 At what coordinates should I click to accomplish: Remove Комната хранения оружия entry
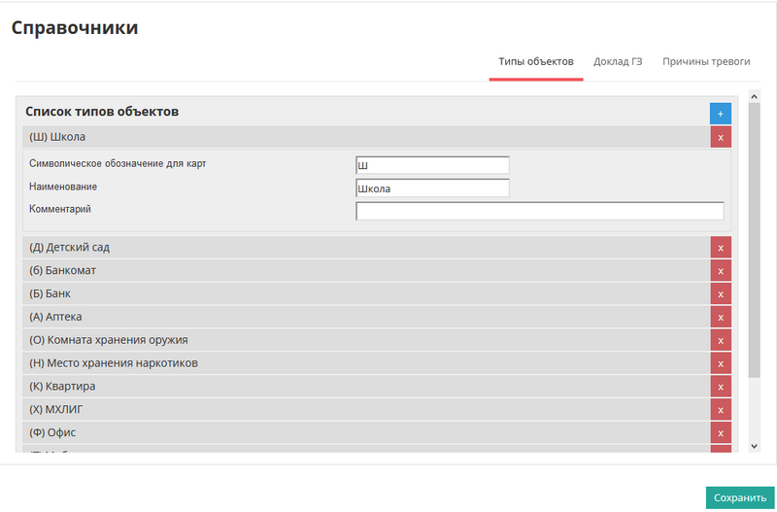coord(720,340)
